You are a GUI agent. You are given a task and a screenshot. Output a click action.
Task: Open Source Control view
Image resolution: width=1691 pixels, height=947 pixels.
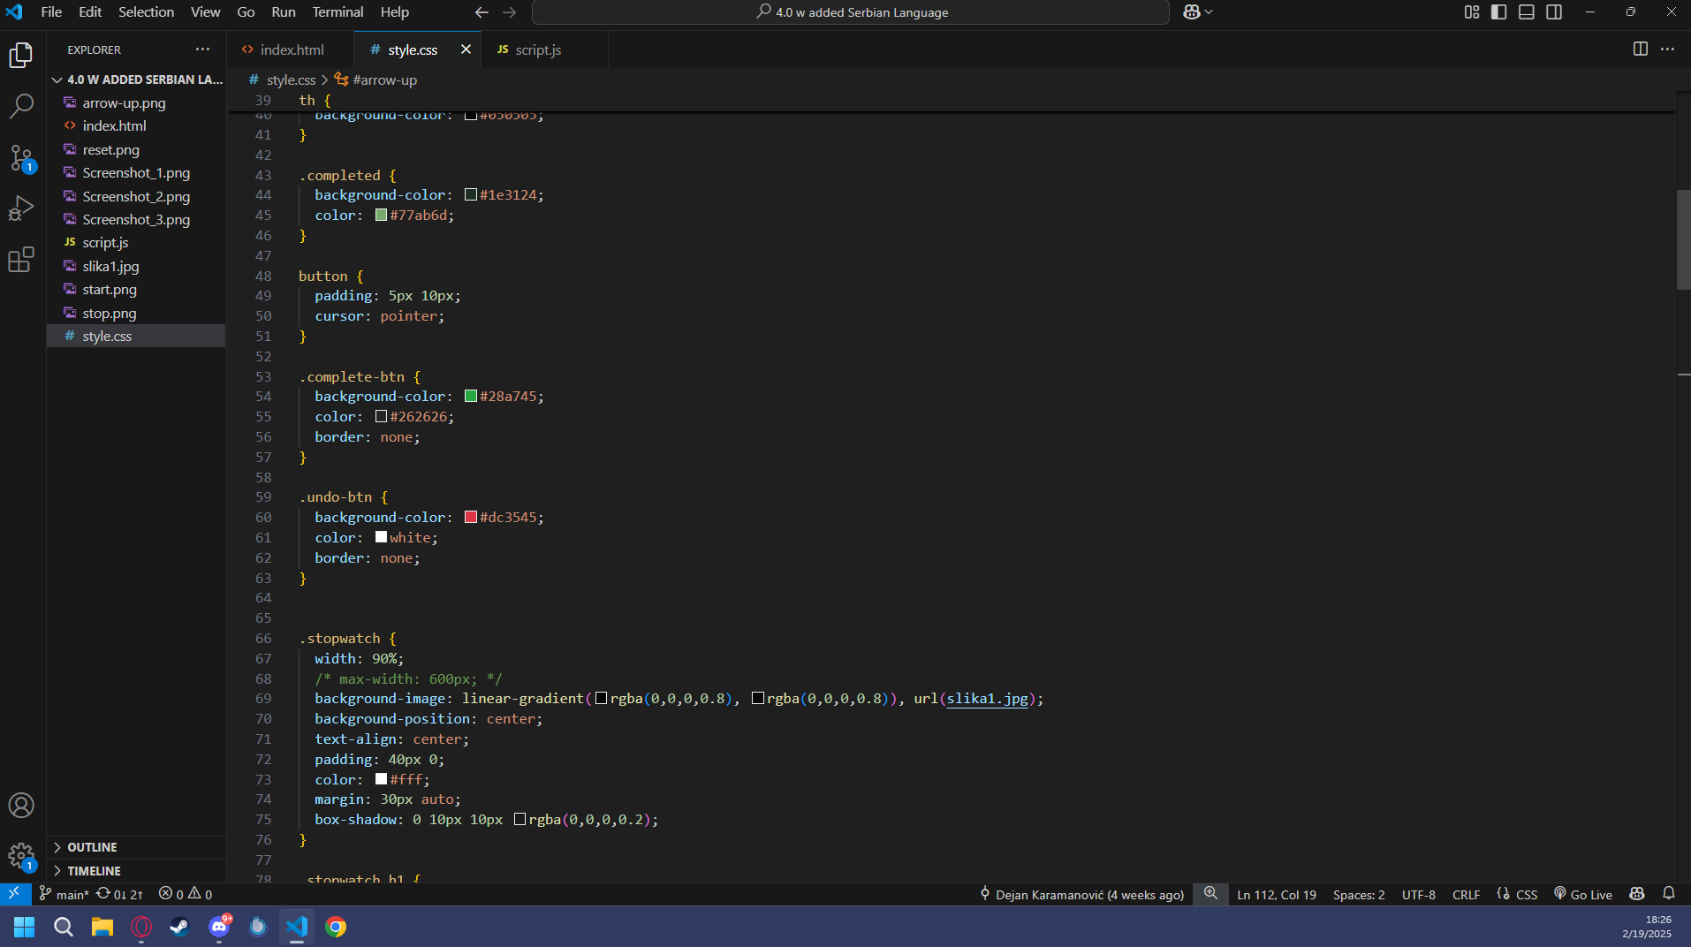21,158
